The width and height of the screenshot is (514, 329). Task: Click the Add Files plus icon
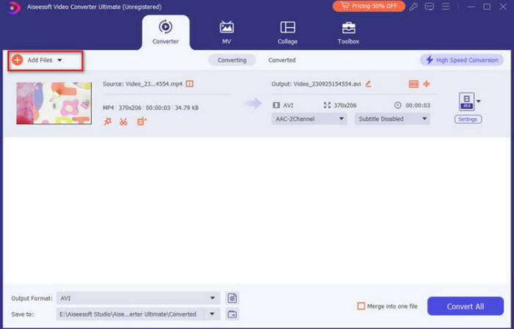coord(17,60)
